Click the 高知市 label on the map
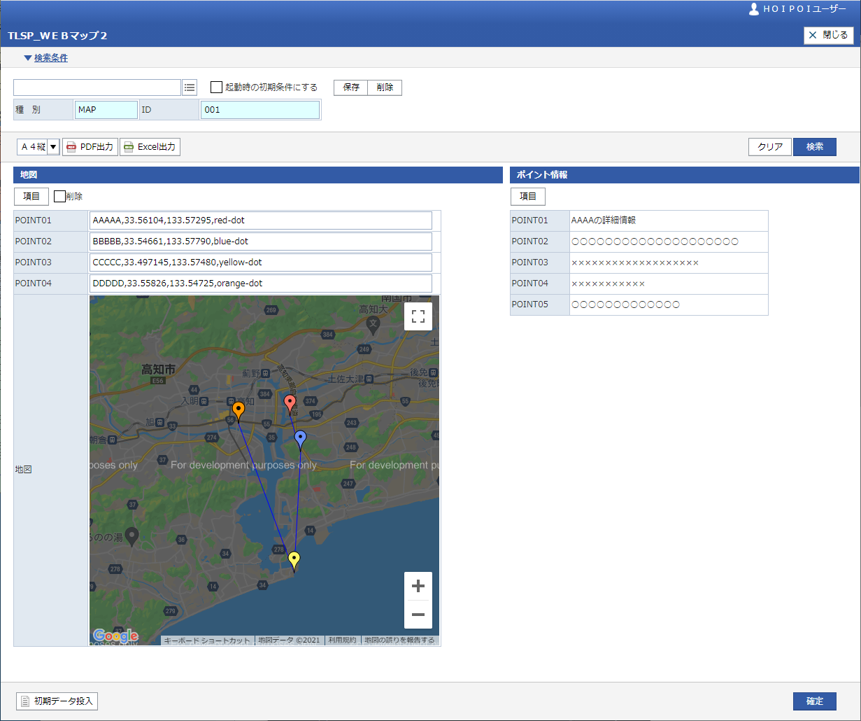The height and width of the screenshot is (721, 861). tap(158, 369)
